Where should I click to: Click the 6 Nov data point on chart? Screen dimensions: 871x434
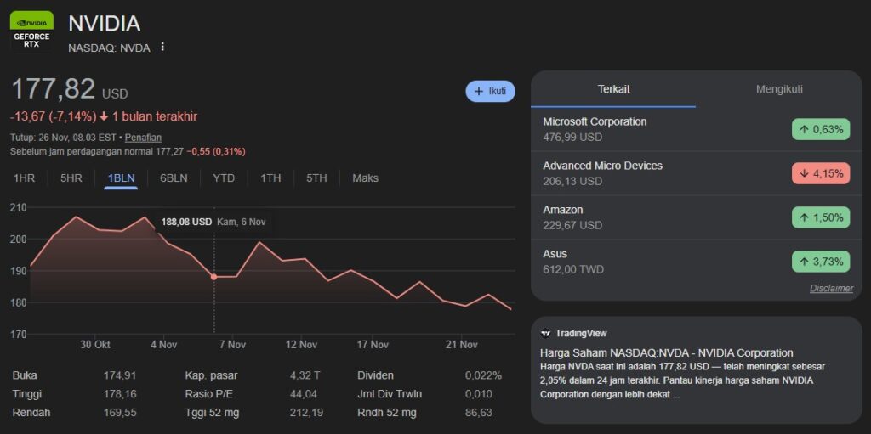[213, 277]
